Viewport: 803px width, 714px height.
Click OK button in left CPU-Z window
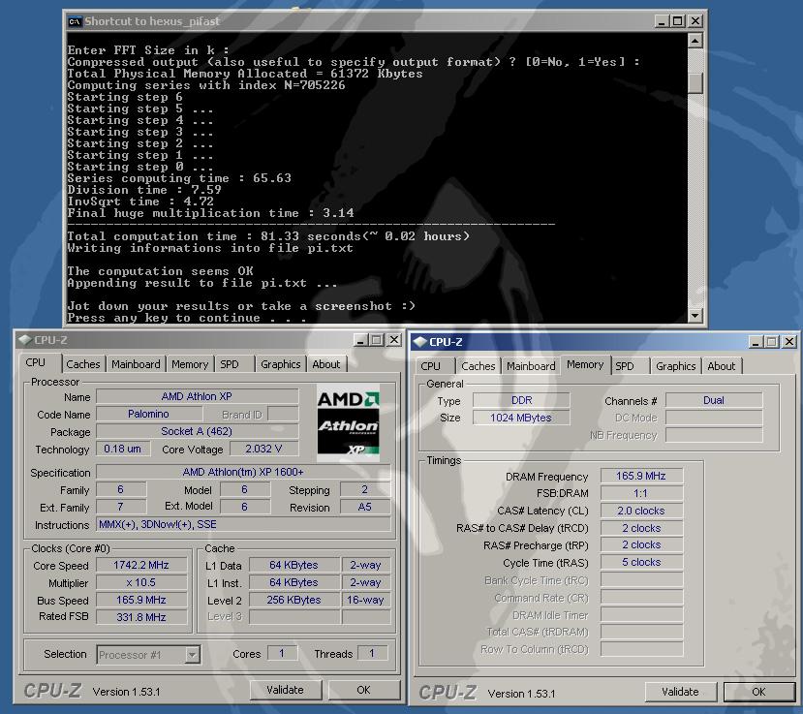tap(363, 690)
